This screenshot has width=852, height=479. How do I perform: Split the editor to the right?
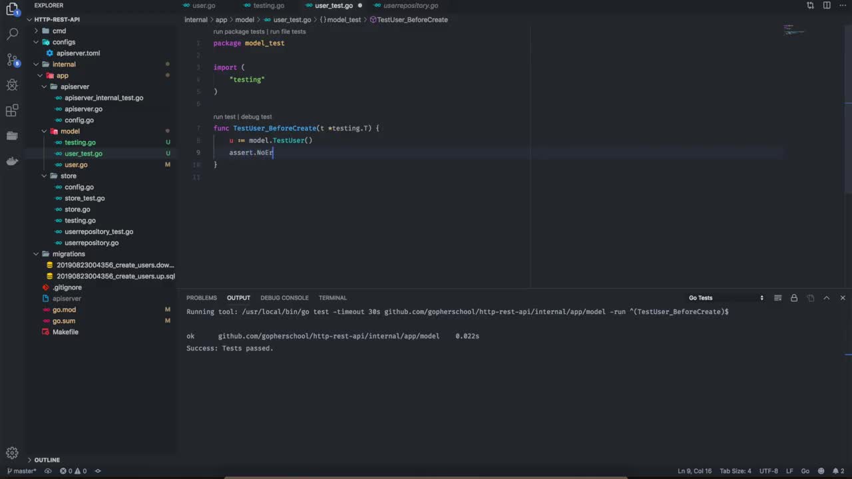[827, 5]
